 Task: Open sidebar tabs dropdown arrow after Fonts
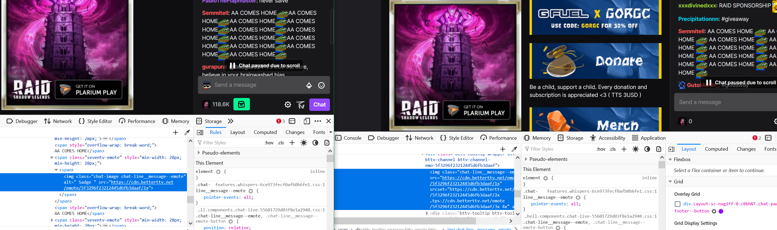[330, 132]
